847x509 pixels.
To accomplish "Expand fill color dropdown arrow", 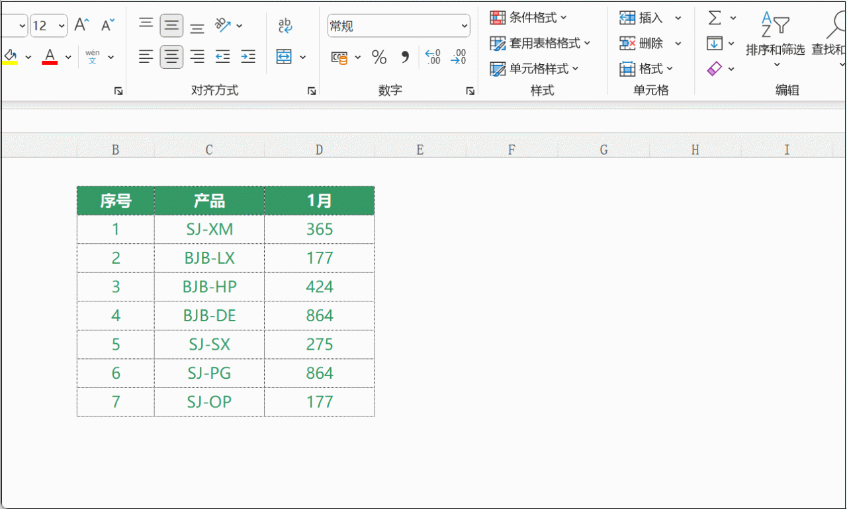I will pyautogui.click(x=28, y=58).
